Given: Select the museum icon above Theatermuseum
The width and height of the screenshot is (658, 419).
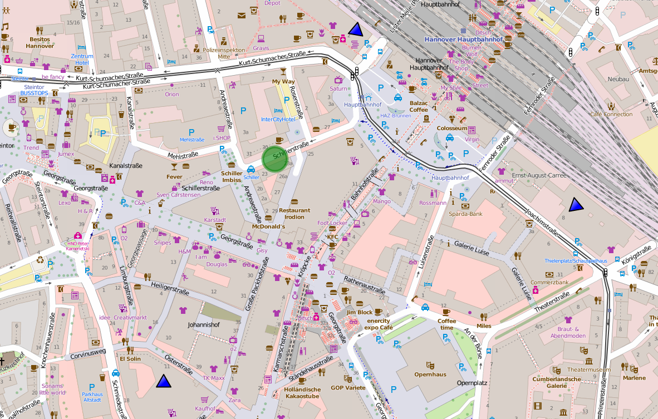Looking at the screenshot, I should coord(589,361).
